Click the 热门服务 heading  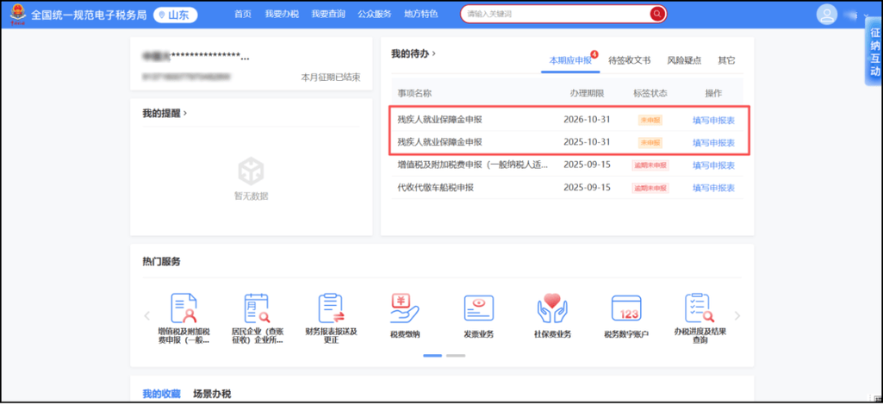162,262
